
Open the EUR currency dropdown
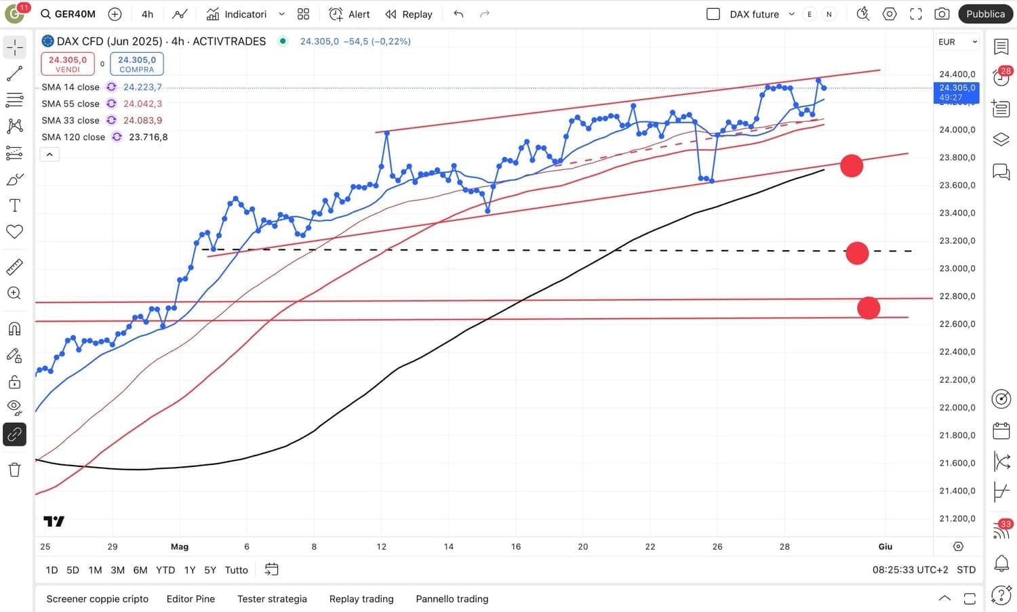click(957, 42)
